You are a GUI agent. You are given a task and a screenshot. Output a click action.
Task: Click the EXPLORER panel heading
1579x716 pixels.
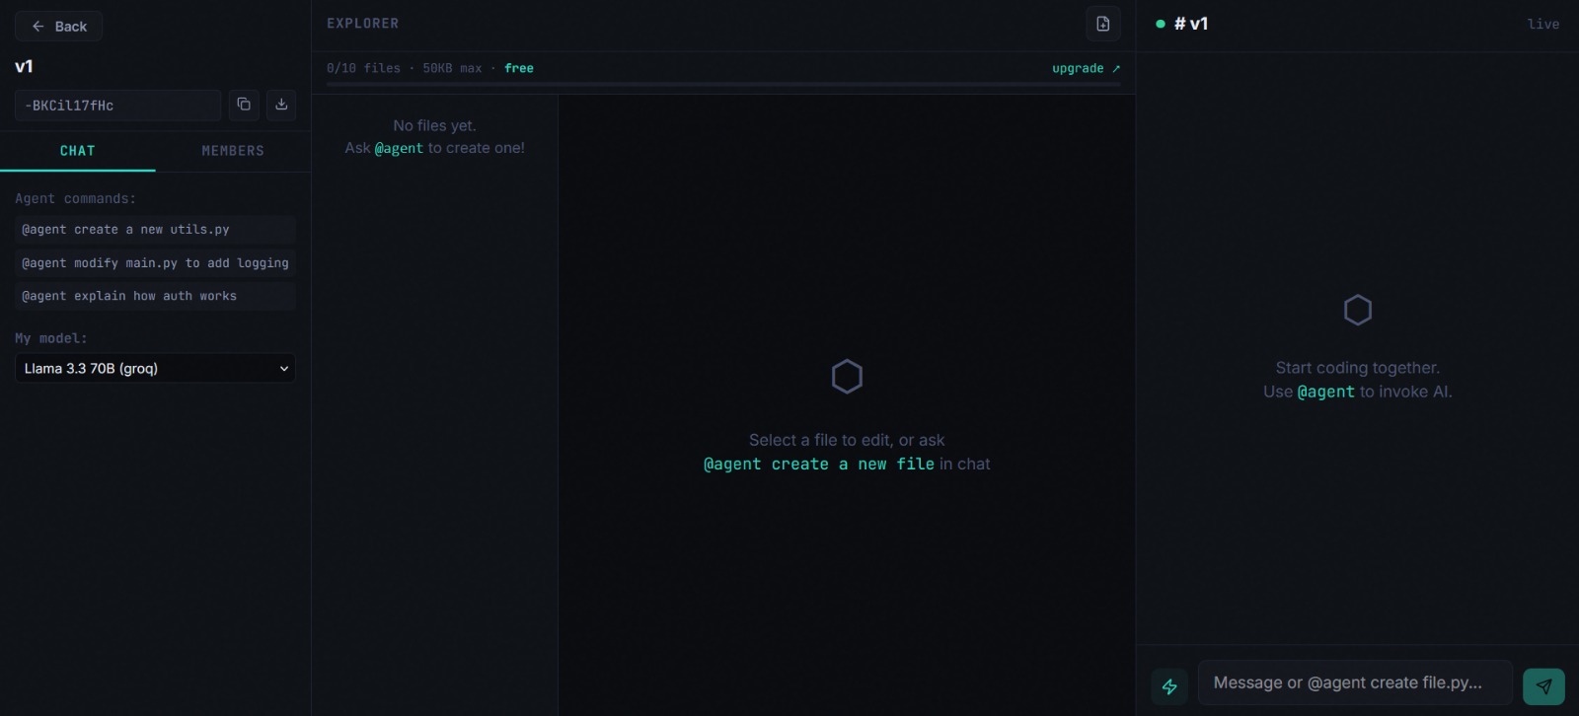tap(363, 24)
